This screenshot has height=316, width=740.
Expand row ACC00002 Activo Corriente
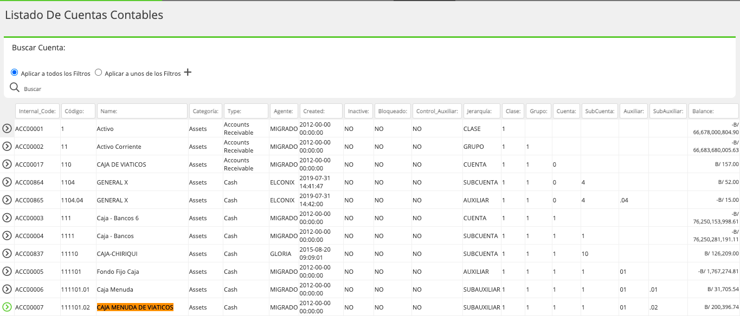click(x=7, y=147)
